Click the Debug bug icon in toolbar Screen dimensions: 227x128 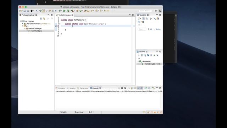pos(60,11)
